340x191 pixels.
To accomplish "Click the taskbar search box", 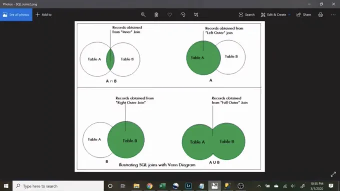I will point(58,186).
